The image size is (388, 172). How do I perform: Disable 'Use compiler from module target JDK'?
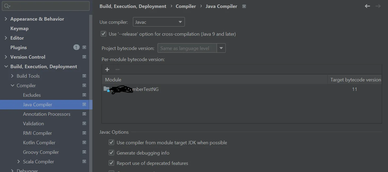coord(111,143)
